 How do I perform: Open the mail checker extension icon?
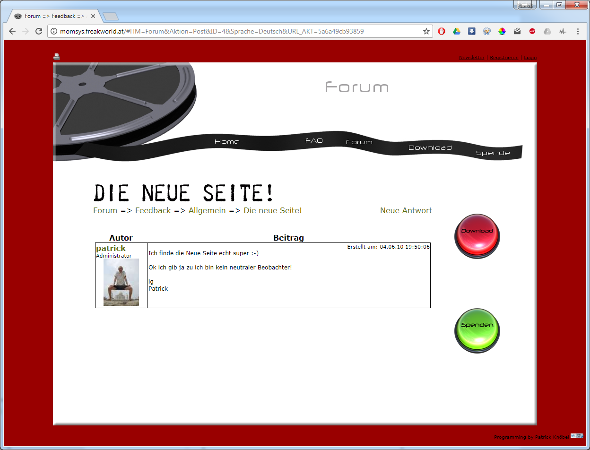point(517,31)
